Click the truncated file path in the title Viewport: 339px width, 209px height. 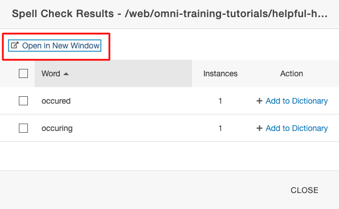(x=226, y=14)
